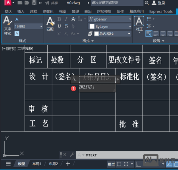Screen dimensions: 178x170
Task: Toggle superscript x² formatting
Action: click(x=59, y=34)
